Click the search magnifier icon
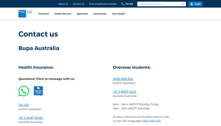The image size is (221, 126). (183, 4)
